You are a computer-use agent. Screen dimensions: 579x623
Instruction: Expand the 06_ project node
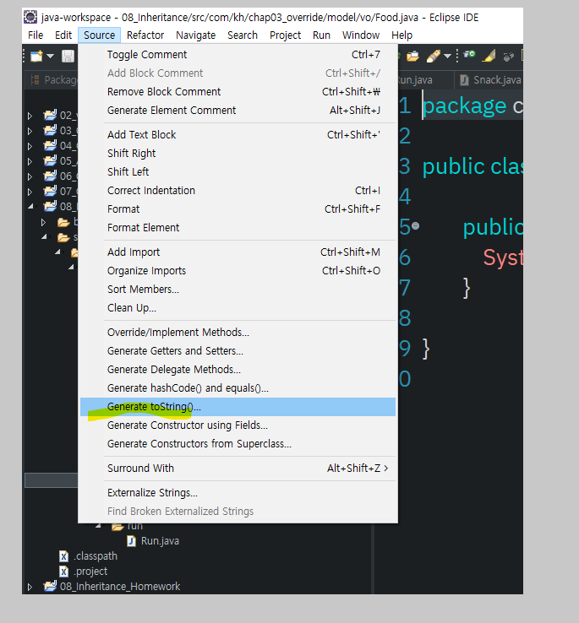[x=30, y=176]
